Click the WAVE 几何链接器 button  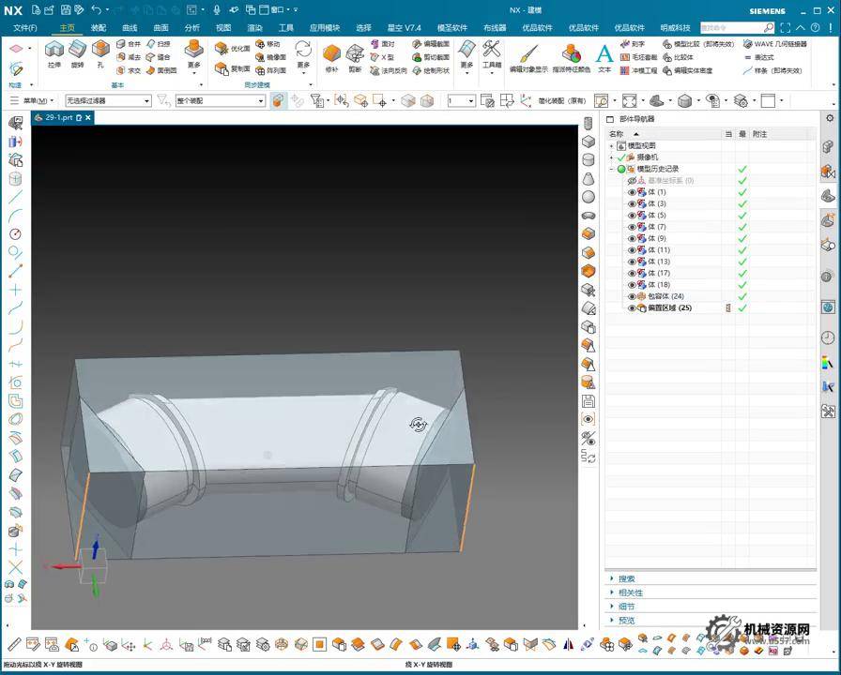(774, 44)
